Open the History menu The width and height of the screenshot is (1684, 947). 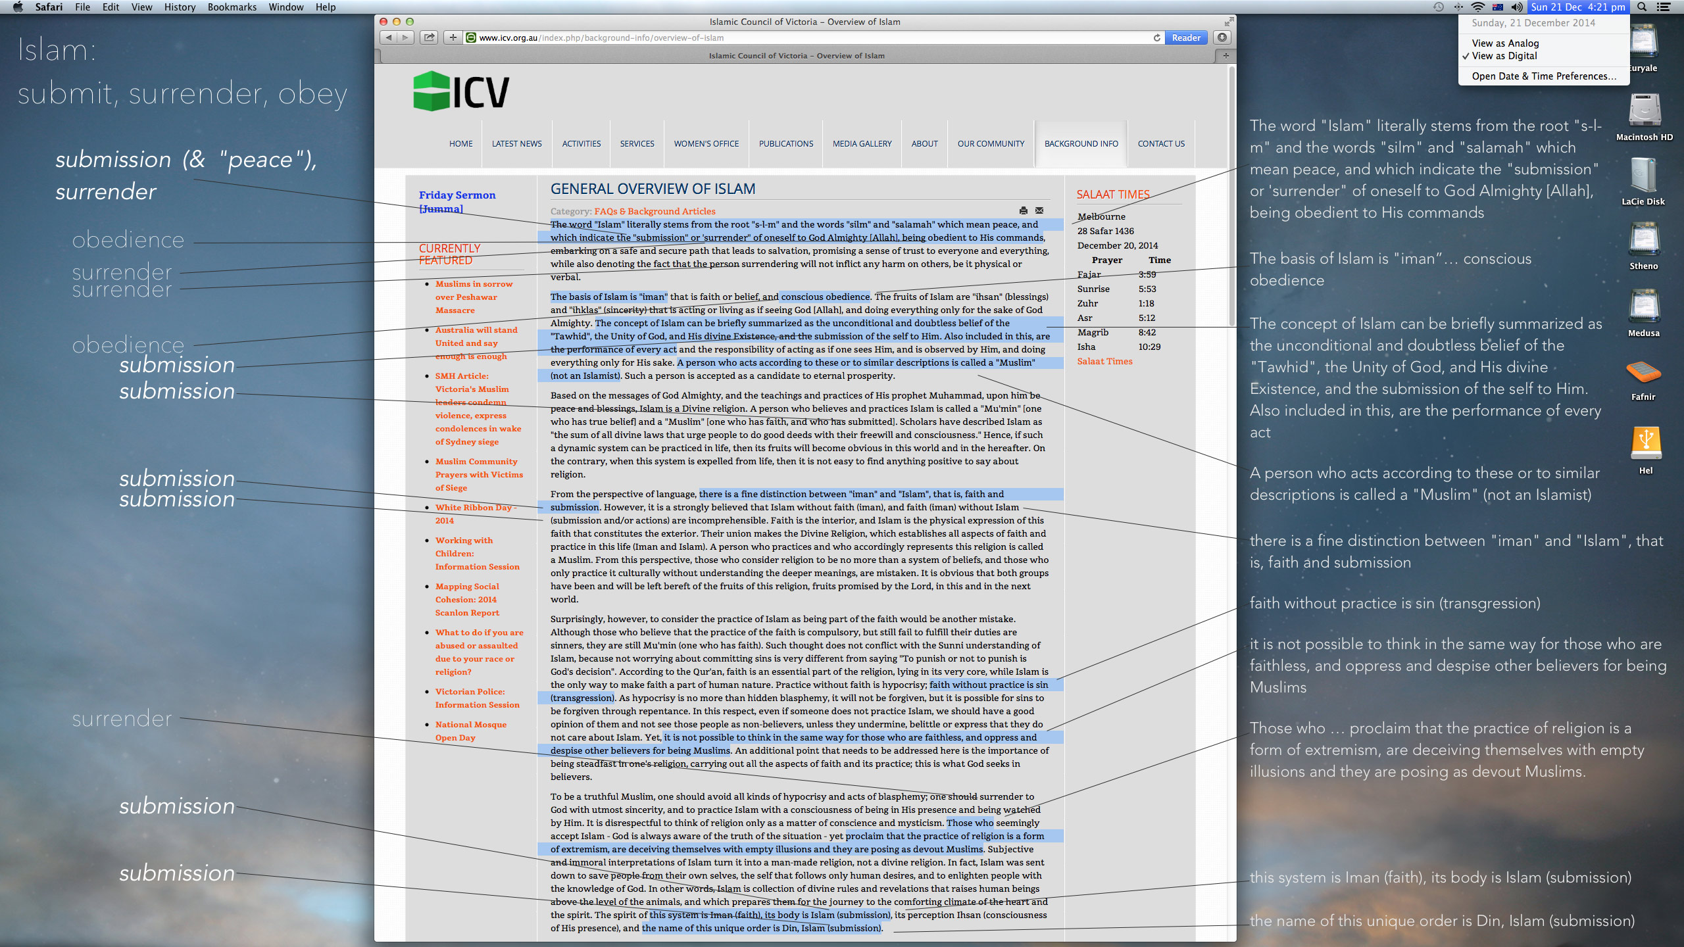tap(180, 7)
